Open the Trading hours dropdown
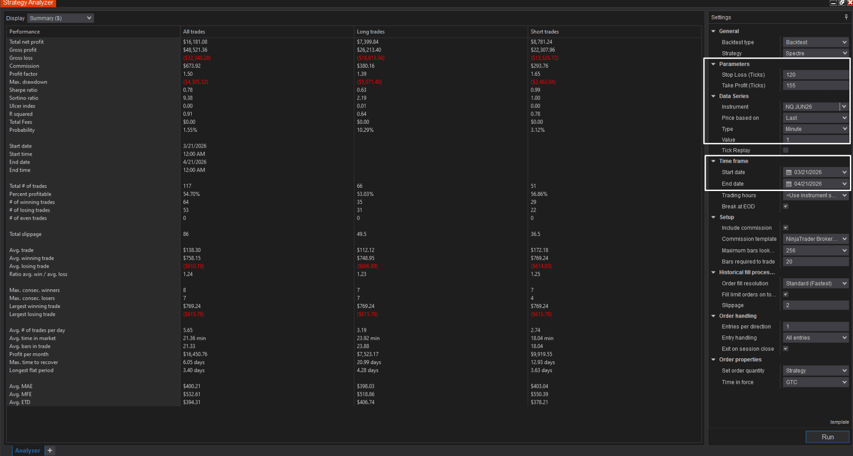 click(x=816, y=195)
